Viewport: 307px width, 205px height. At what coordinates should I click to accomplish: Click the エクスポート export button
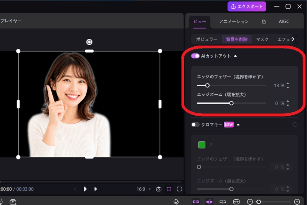pos(246,7)
